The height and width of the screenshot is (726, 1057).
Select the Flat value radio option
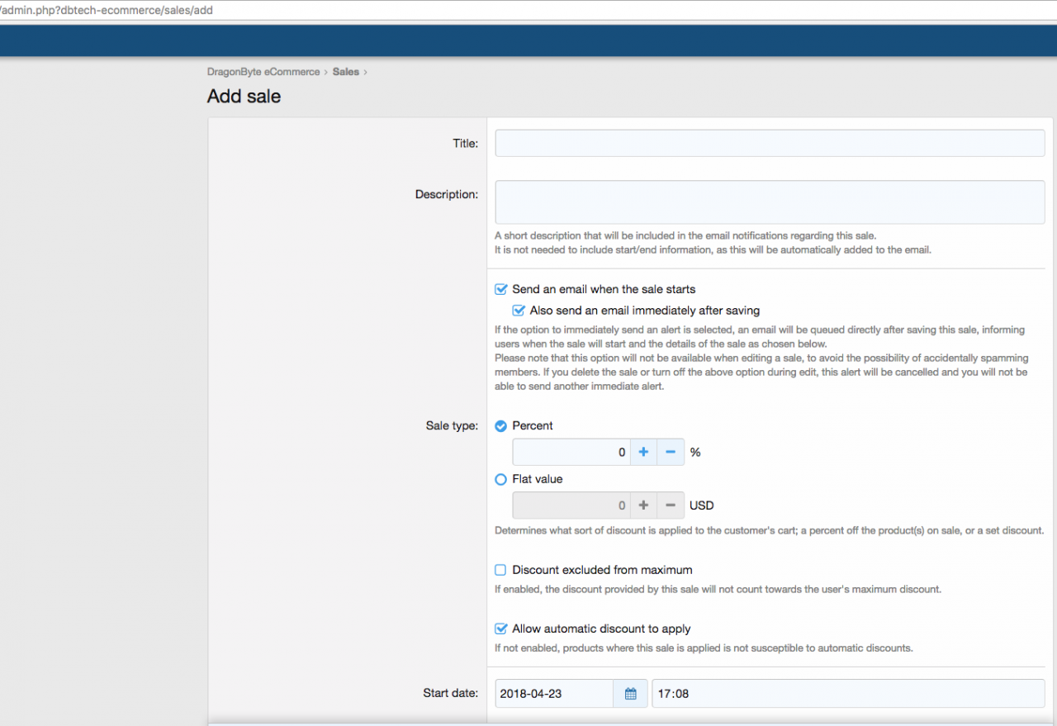point(500,479)
